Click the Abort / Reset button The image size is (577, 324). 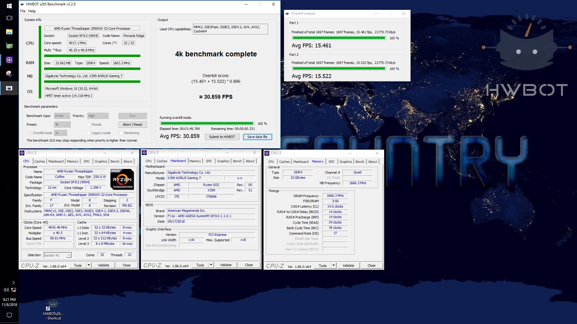point(133,124)
